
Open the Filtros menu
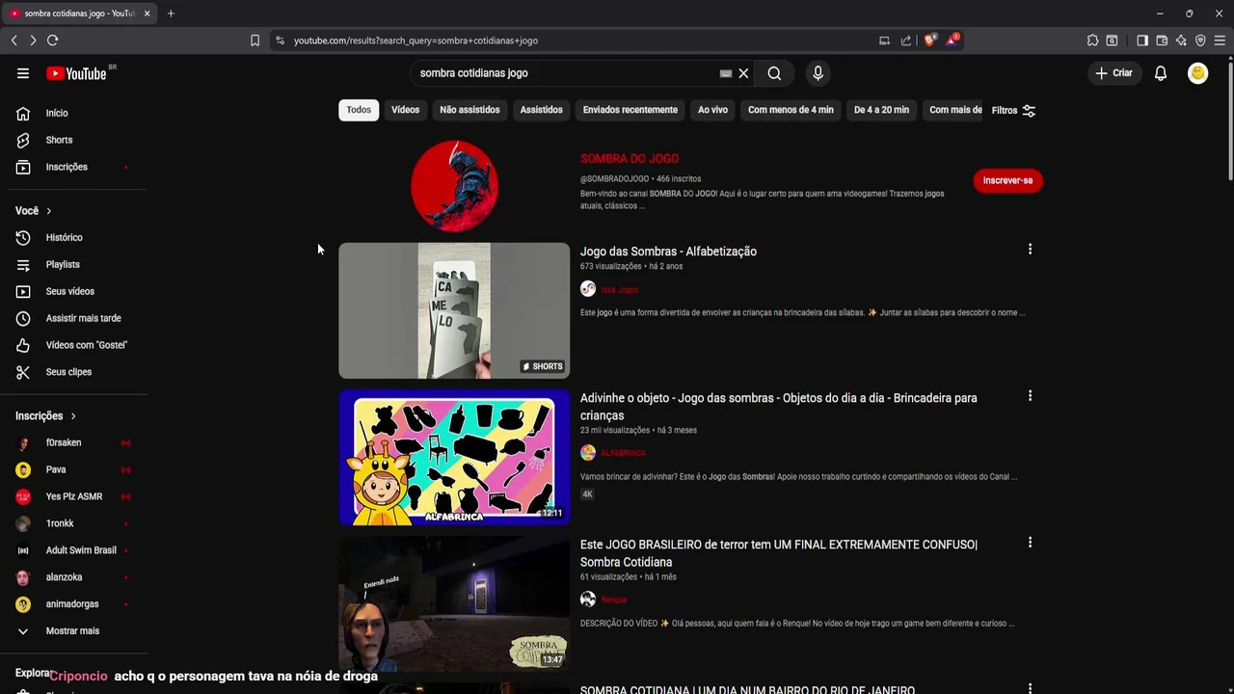tap(1013, 111)
